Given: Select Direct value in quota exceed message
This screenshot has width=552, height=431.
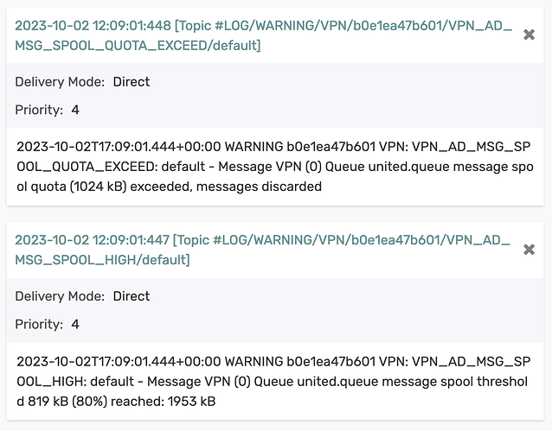Looking at the screenshot, I should click(x=132, y=82).
